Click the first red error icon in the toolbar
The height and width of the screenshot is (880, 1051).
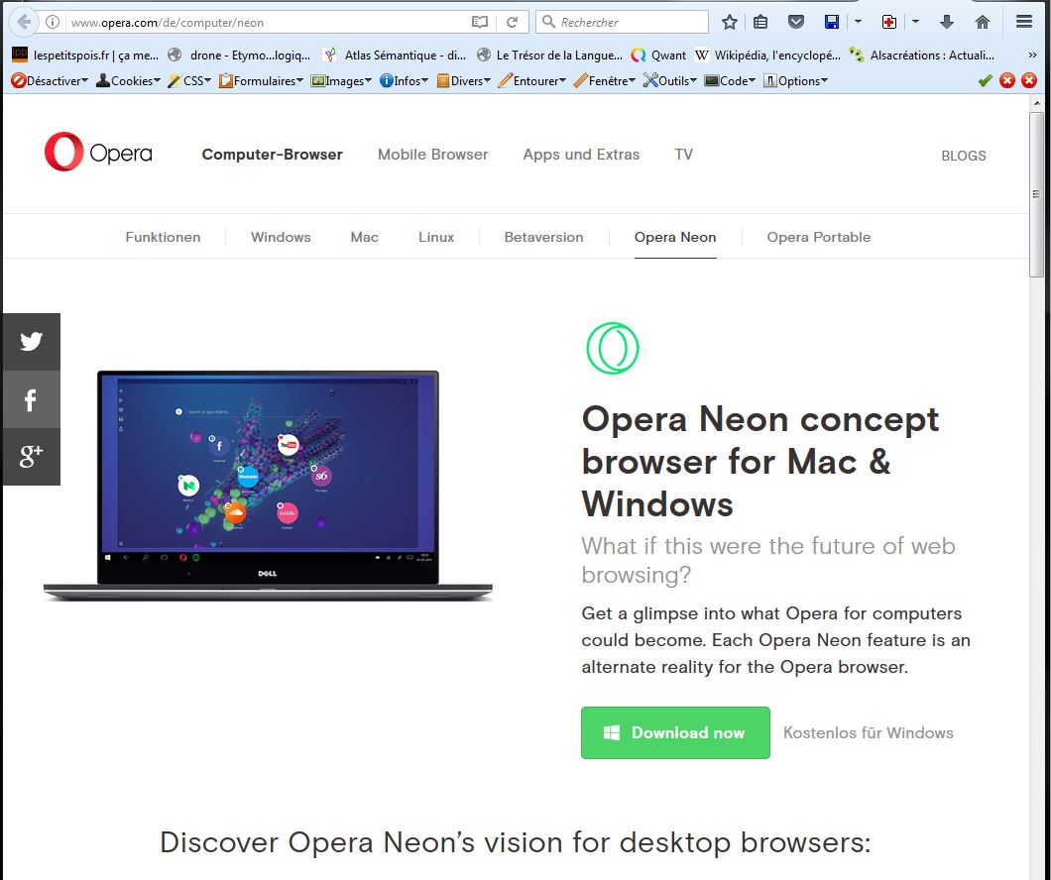1006,81
